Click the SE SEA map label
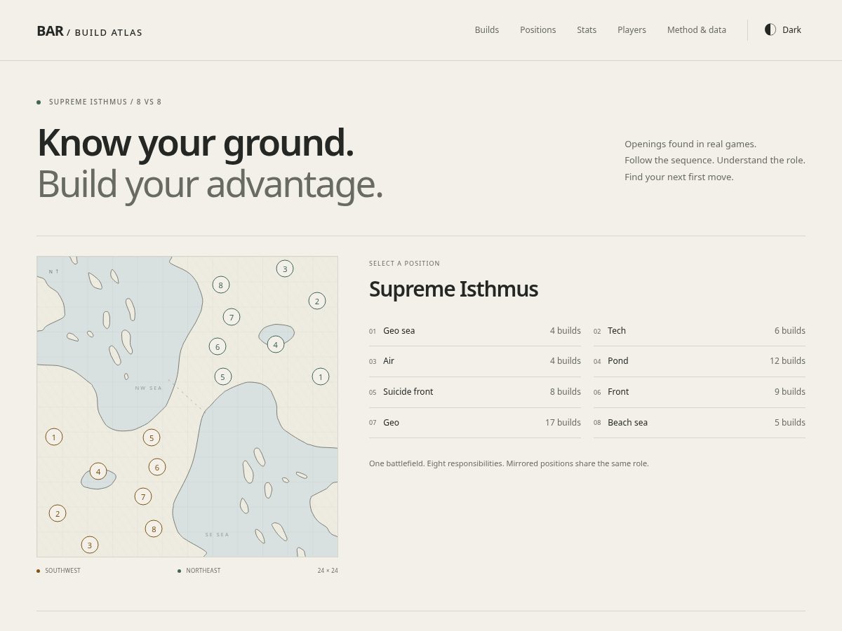The height and width of the screenshot is (631, 842). coord(217,534)
